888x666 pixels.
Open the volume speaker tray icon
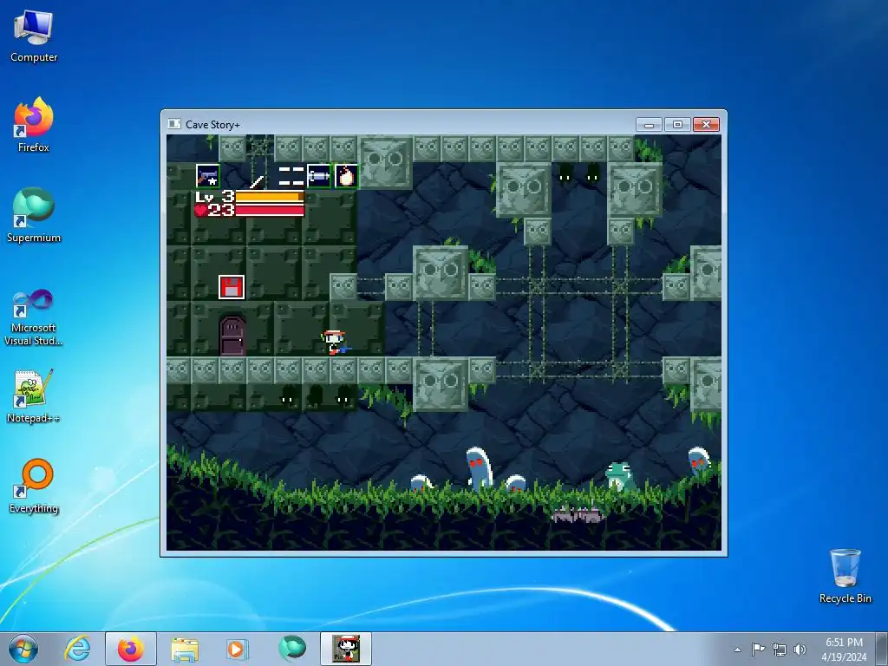pyautogui.click(x=800, y=650)
